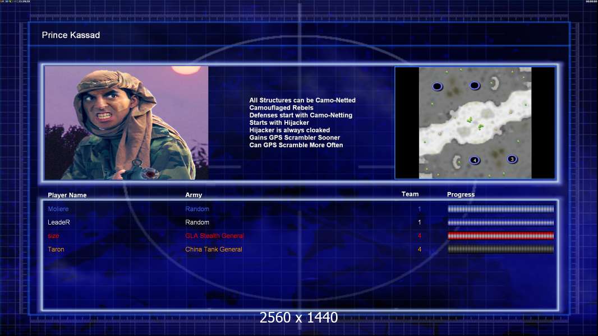Click 'Hijacker is always cloaked' line
This screenshot has height=336, width=598.
click(x=289, y=130)
